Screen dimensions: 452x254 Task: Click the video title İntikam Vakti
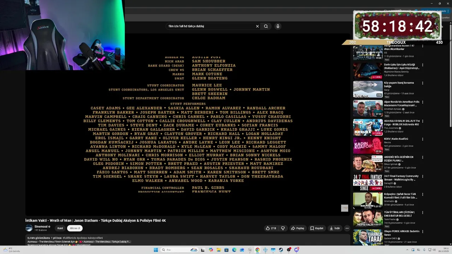(95, 220)
